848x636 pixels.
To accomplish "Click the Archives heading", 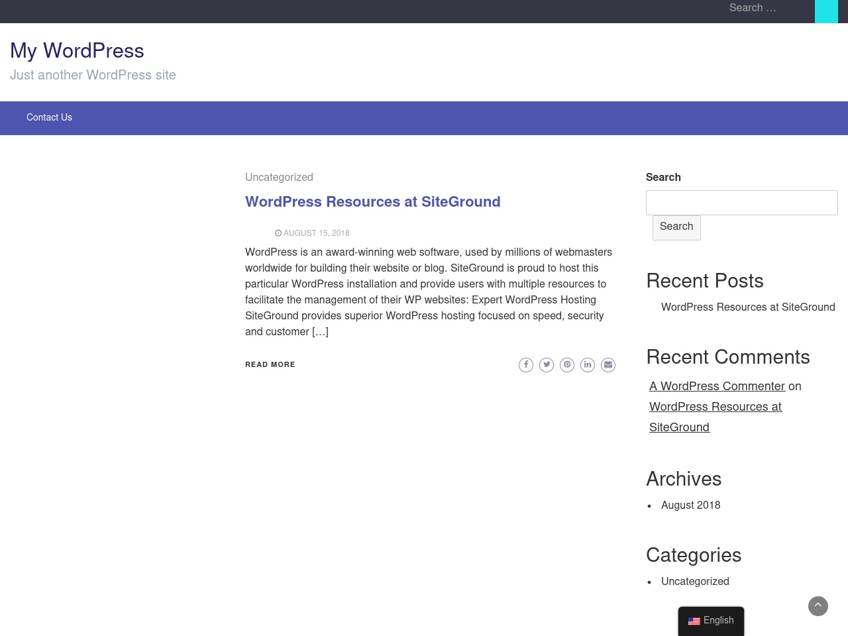I will pos(684,480).
